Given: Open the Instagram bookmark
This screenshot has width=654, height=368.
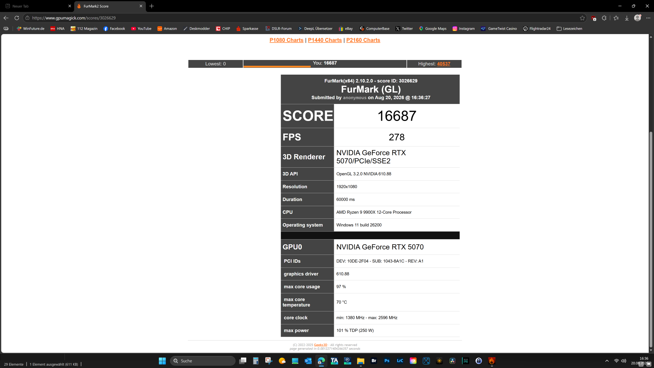Looking at the screenshot, I should point(463,29).
